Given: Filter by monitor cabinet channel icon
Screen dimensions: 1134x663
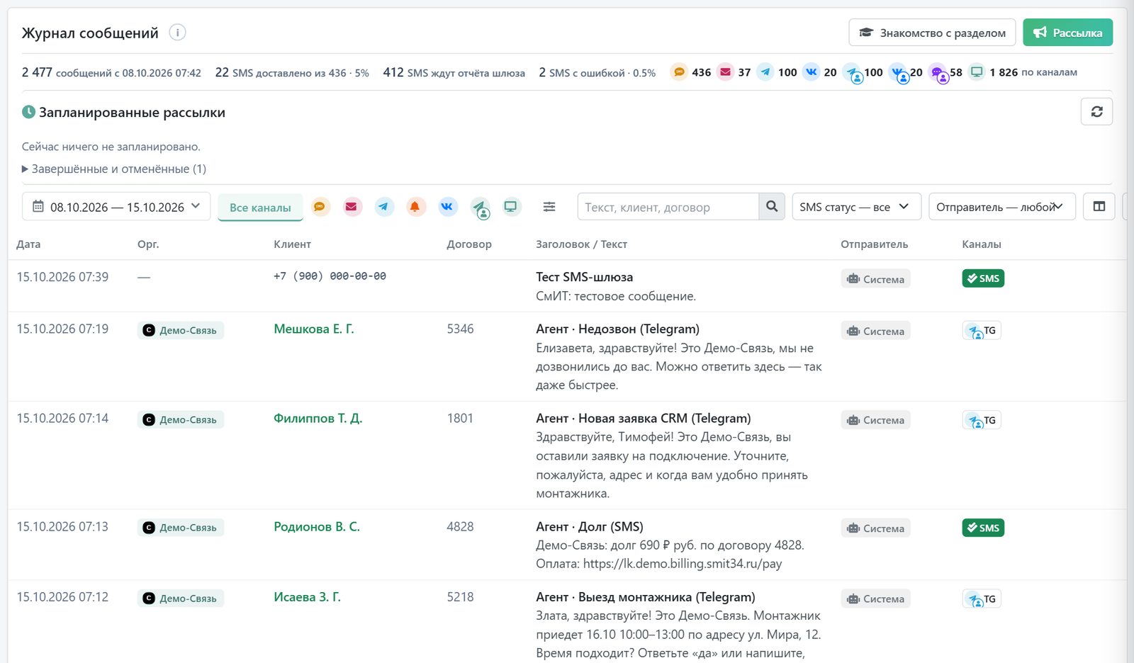Looking at the screenshot, I should [511, 207].
